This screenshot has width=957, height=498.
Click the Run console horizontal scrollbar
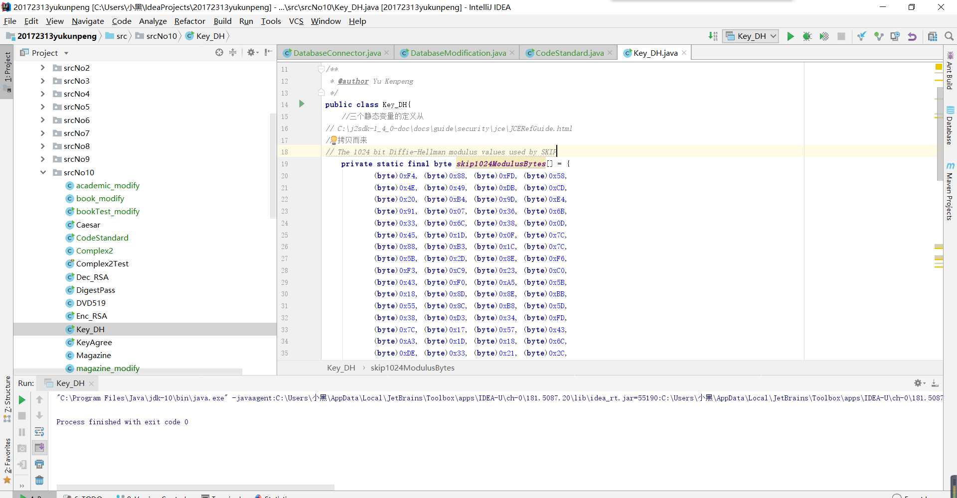[x=195, y=487]
